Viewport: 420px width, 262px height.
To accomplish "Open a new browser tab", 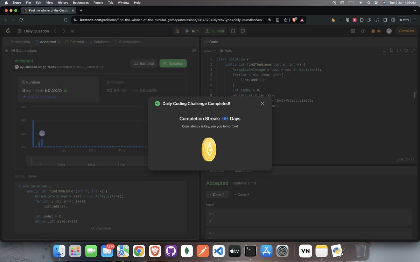I will 81,10.
